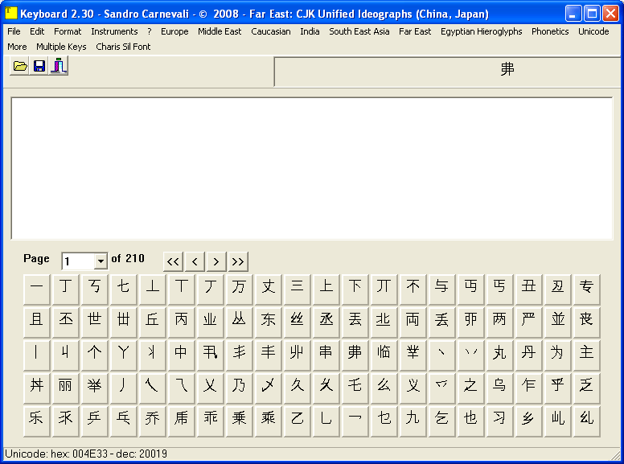
Task: Open the ? help menu
Action: [x=150, y=31]
